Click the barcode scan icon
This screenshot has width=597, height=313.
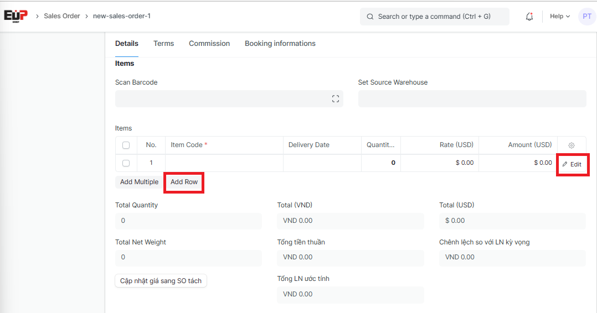click(335, 99)
